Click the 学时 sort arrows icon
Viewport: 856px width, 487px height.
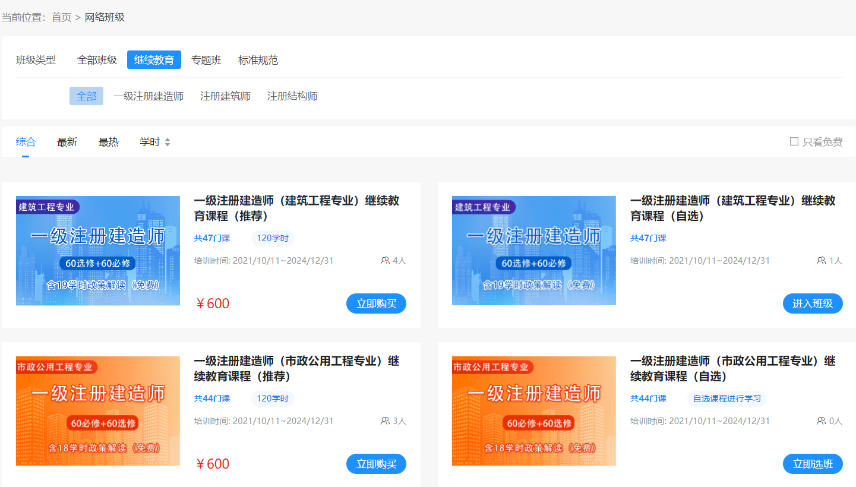(168, 143)
